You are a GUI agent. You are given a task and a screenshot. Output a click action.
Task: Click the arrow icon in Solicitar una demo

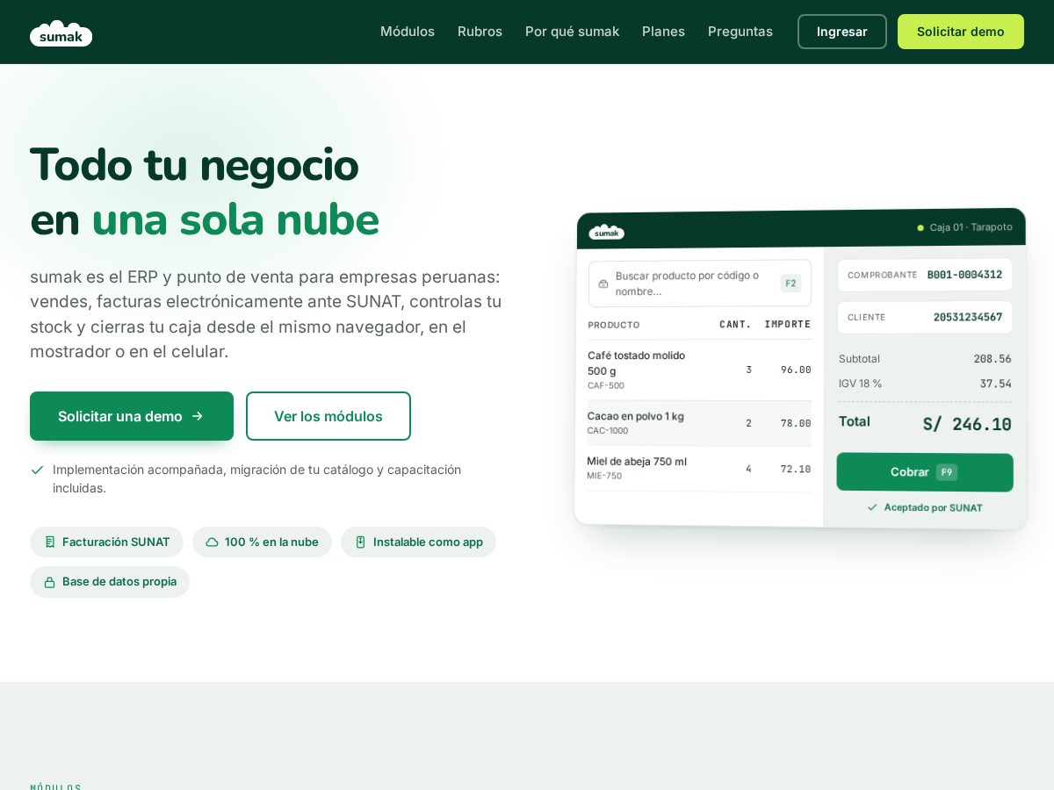(198, 416)
